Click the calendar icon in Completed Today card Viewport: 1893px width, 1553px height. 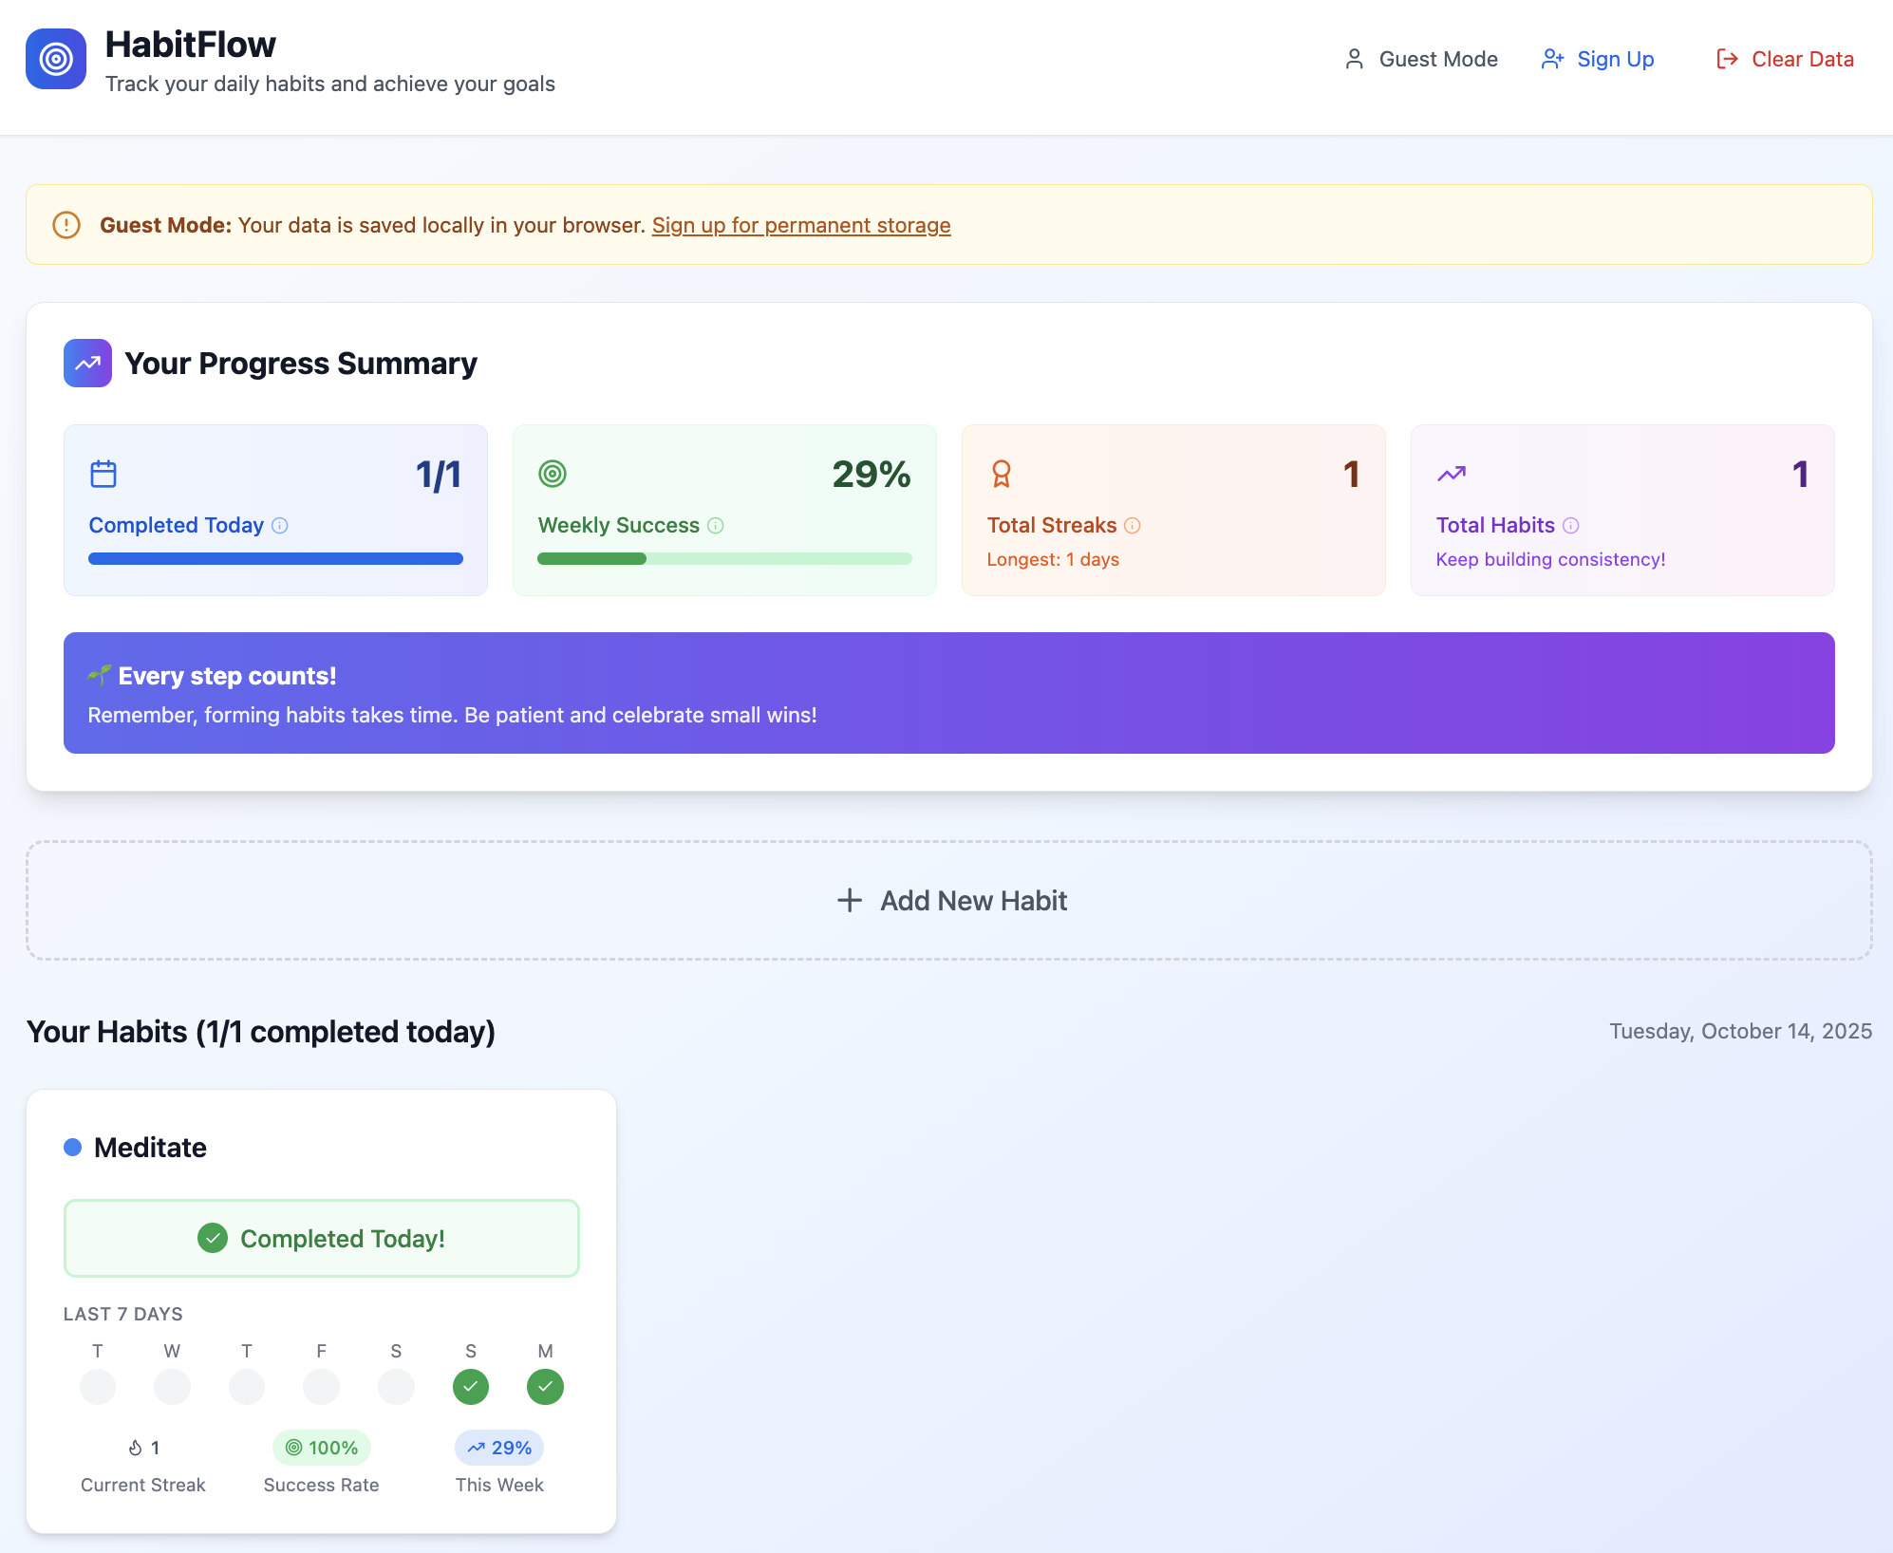pos(103,474)
